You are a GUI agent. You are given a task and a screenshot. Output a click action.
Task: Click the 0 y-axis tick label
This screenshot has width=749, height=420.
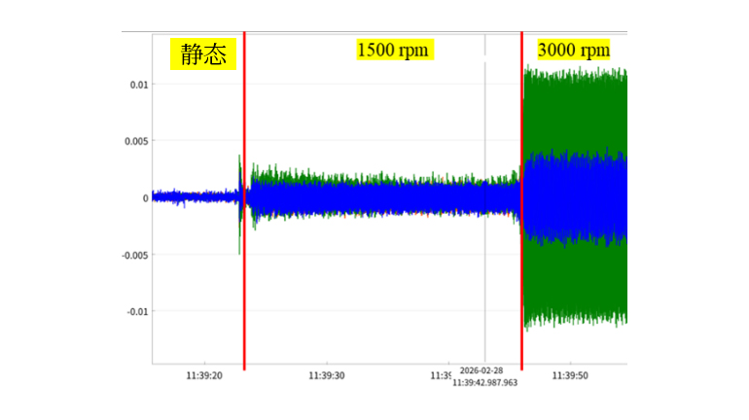pyautogui.click(x=146, y=198)
